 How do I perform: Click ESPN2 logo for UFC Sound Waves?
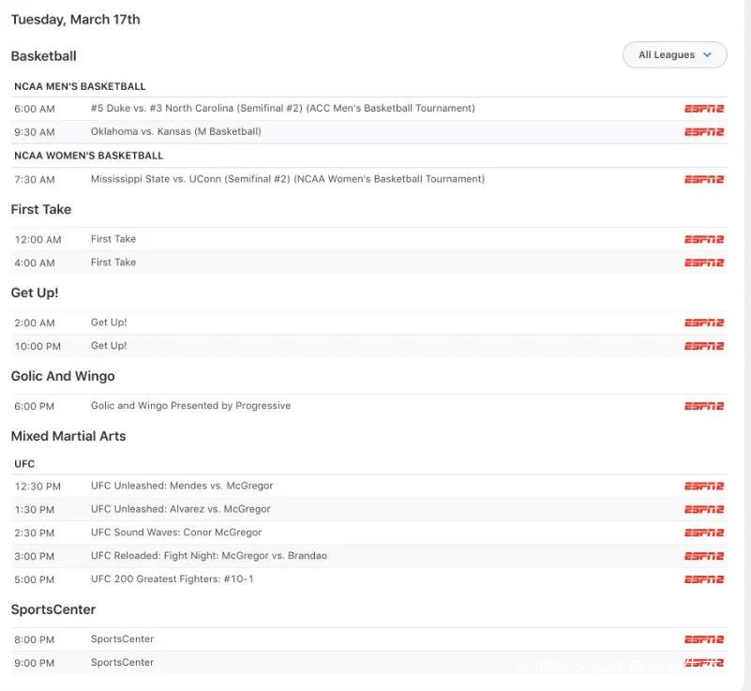point(704,533)
